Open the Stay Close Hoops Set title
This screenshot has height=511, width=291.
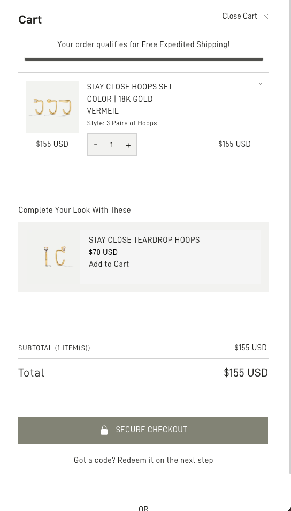coord(129,99)
